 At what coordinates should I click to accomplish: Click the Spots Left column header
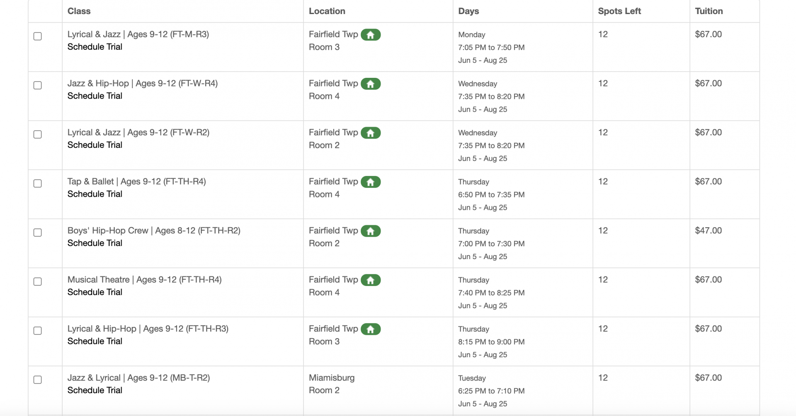pos(619,11)
